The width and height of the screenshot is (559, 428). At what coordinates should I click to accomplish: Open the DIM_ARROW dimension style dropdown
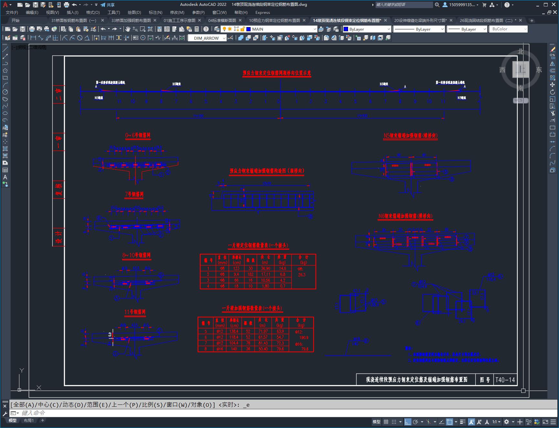pyautogui.click(x=207, y=38)
